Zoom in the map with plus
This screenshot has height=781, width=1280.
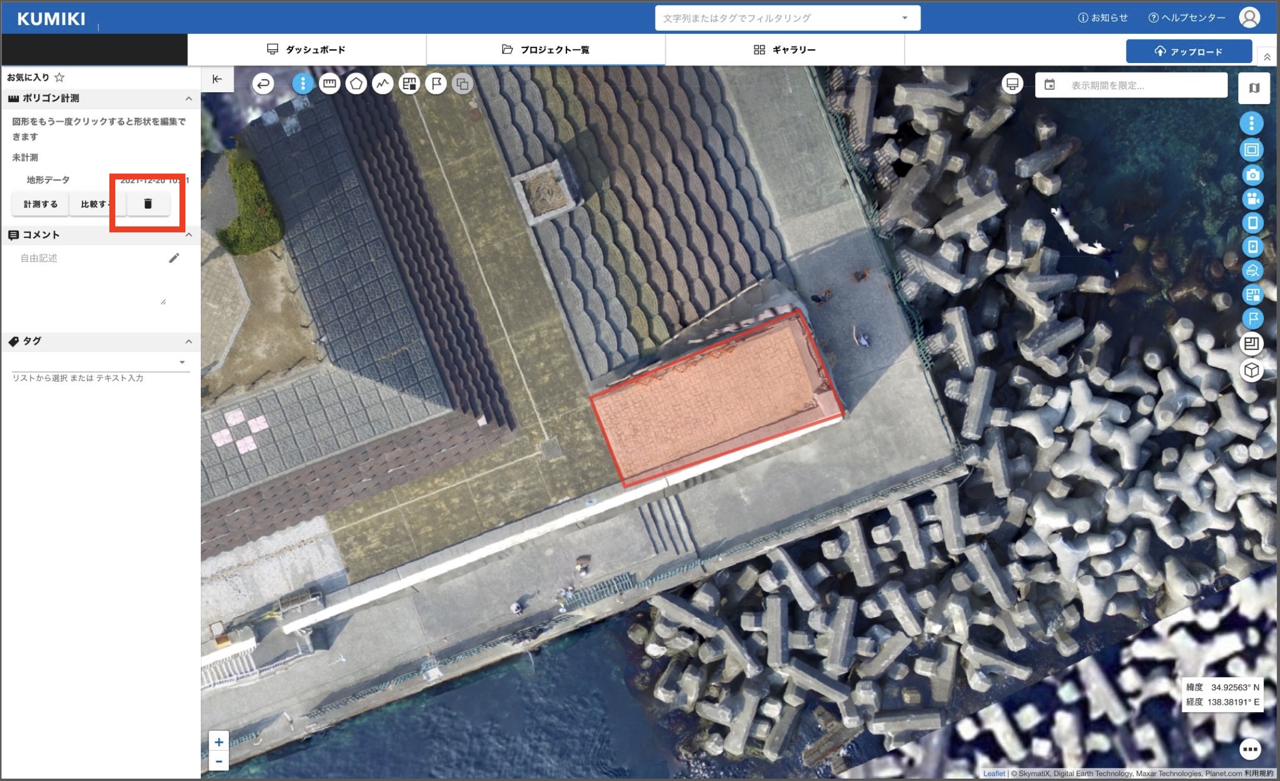219,742
